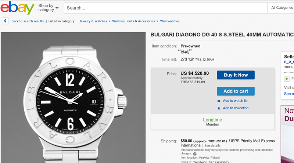Click Add to collection link
294x163 pixels.
236,108
